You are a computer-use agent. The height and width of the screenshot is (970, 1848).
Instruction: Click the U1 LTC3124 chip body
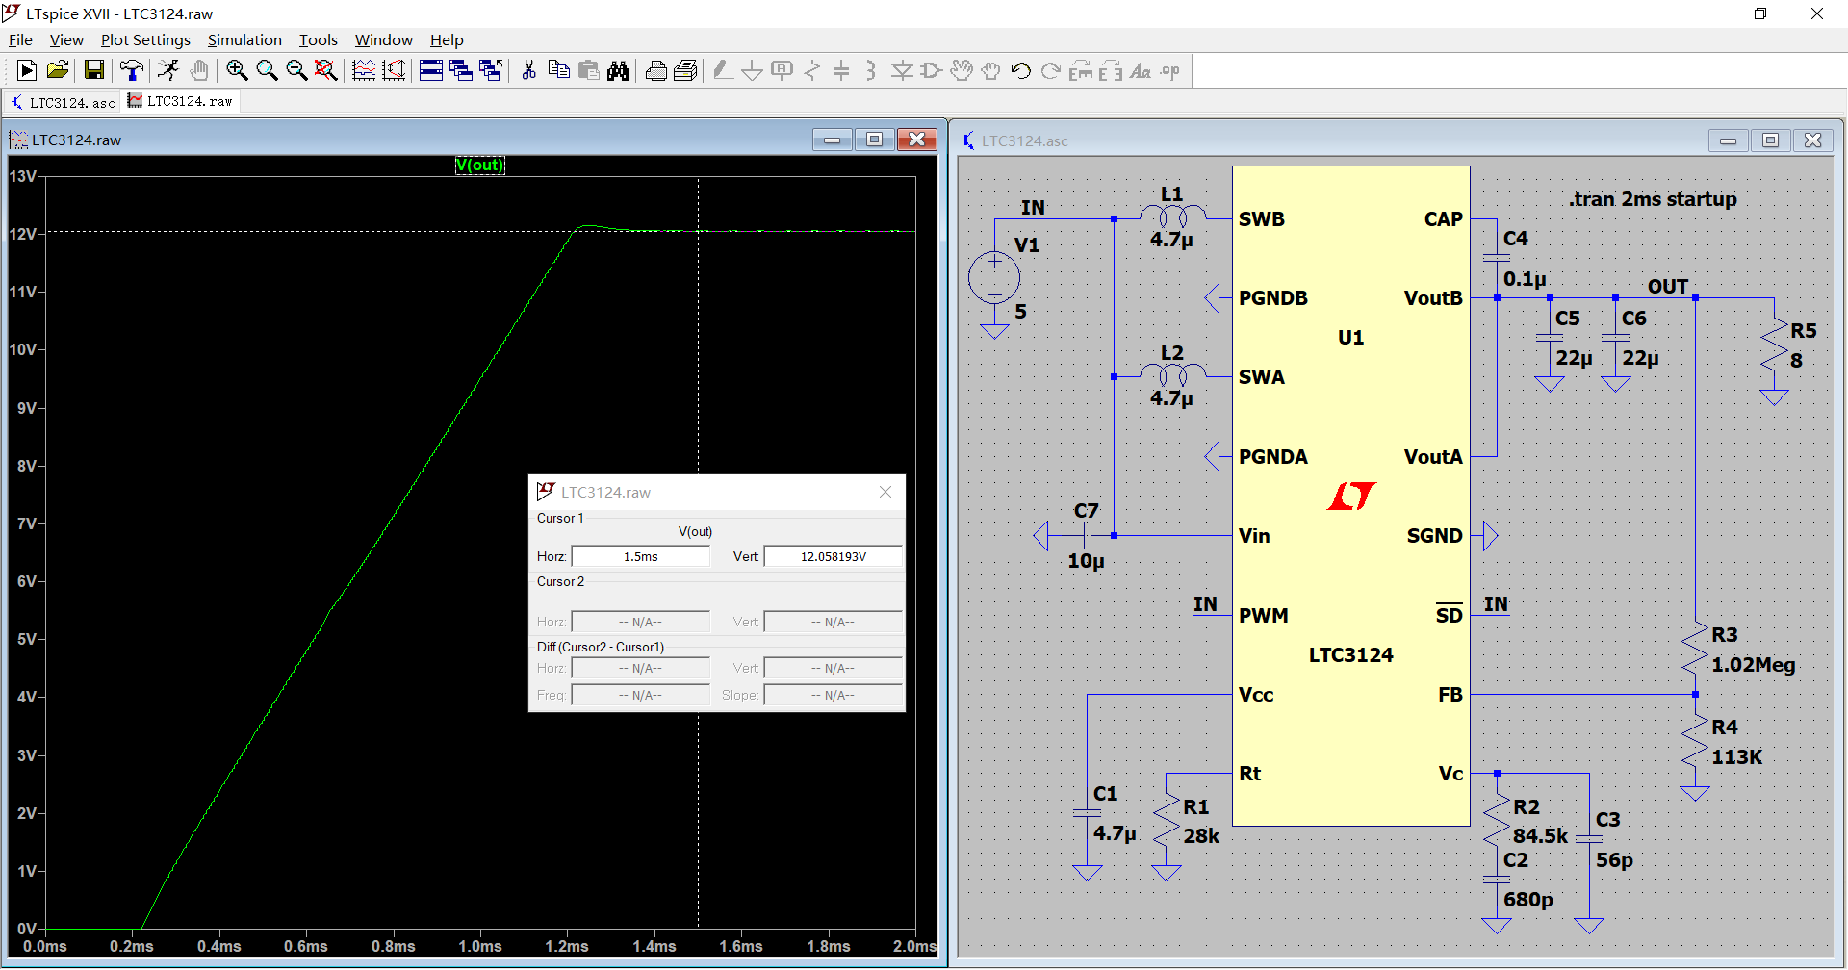[1350, 496]
